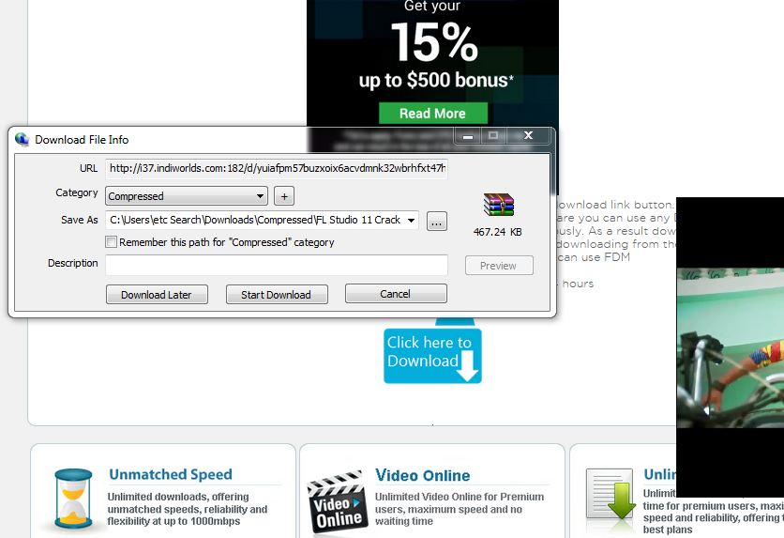Cancel the download dialog

click(x=396, y=294)
